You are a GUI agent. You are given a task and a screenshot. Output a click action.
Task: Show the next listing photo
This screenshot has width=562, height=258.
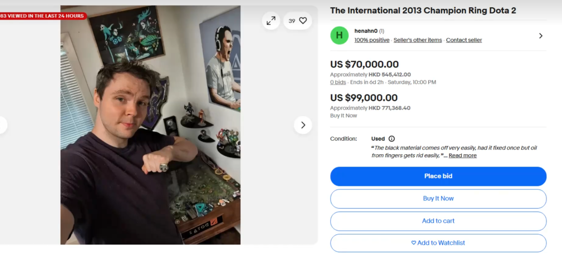coord(303,125)
